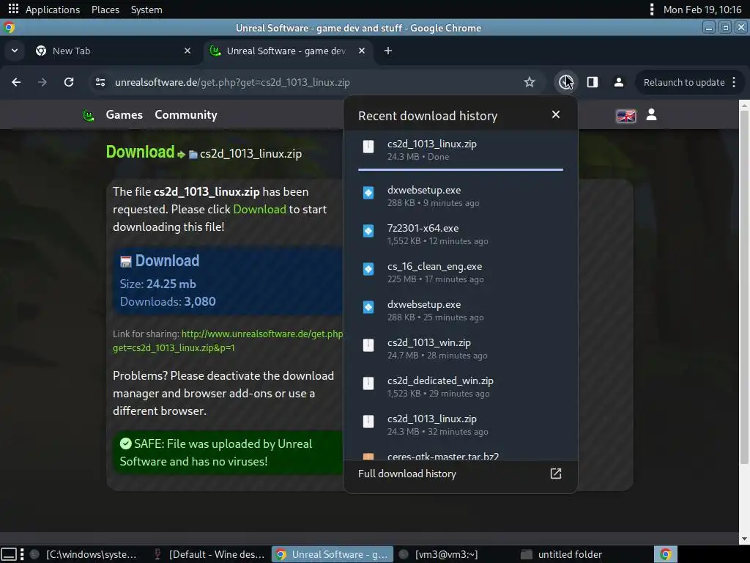Open cs_16_clean_eng.exe download entry
This screenshot has height=563, width=750.
click(460, 273)
